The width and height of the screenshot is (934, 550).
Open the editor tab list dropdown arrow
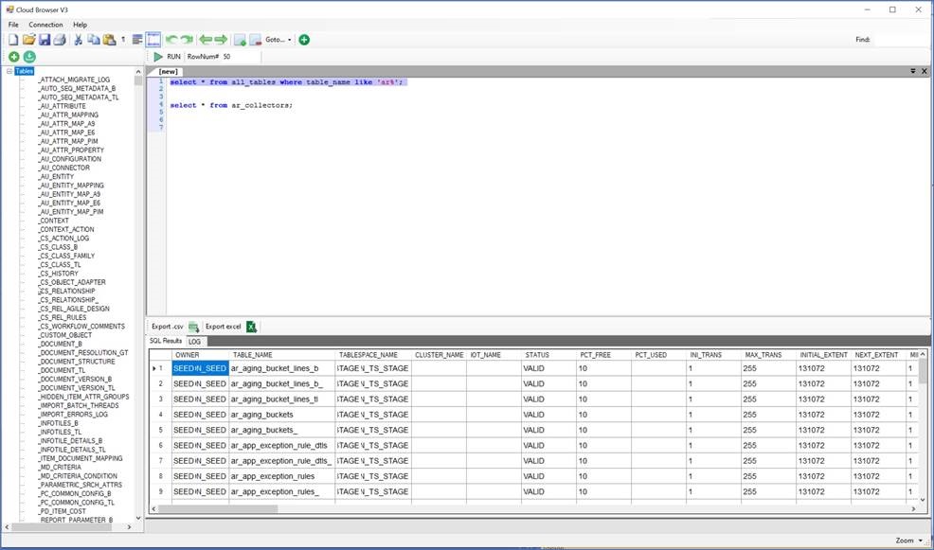pyautogui.click(x=912, y=71)
